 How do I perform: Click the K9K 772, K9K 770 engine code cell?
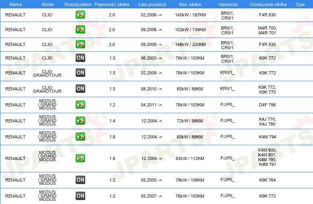[267, 90]
